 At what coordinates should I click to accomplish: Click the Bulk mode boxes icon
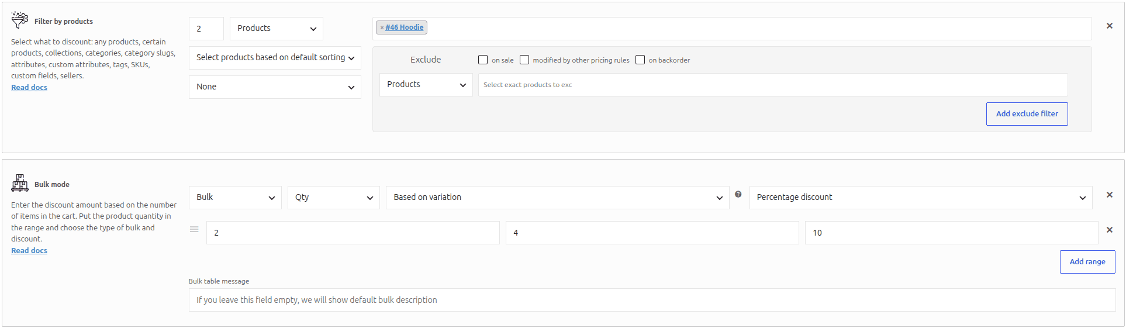[19, 183]
